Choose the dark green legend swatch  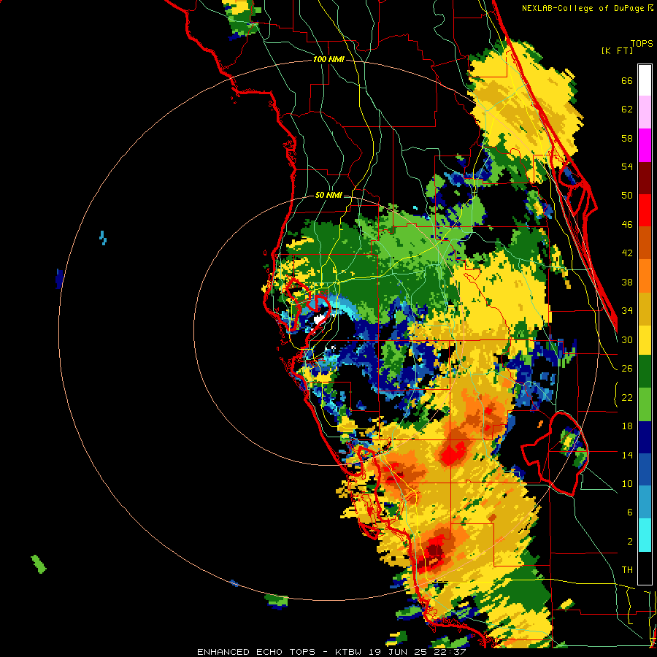coord(645,372)
